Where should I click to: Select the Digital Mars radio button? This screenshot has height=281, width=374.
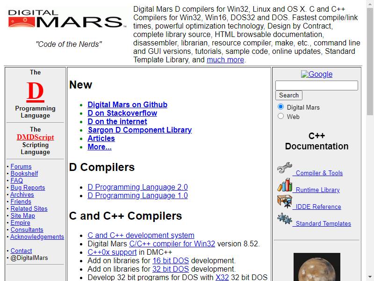[x=281, y=107]
